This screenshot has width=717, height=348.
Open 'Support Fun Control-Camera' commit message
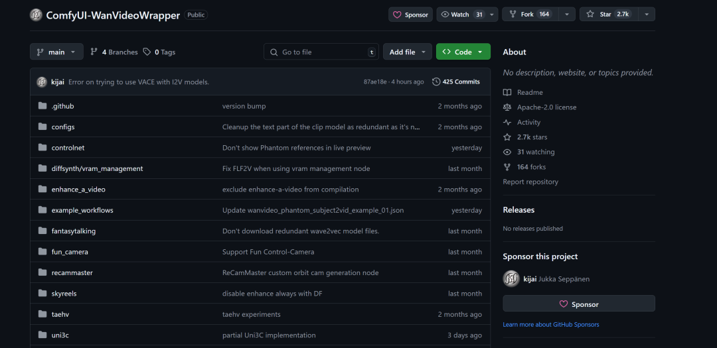[268, 252]
